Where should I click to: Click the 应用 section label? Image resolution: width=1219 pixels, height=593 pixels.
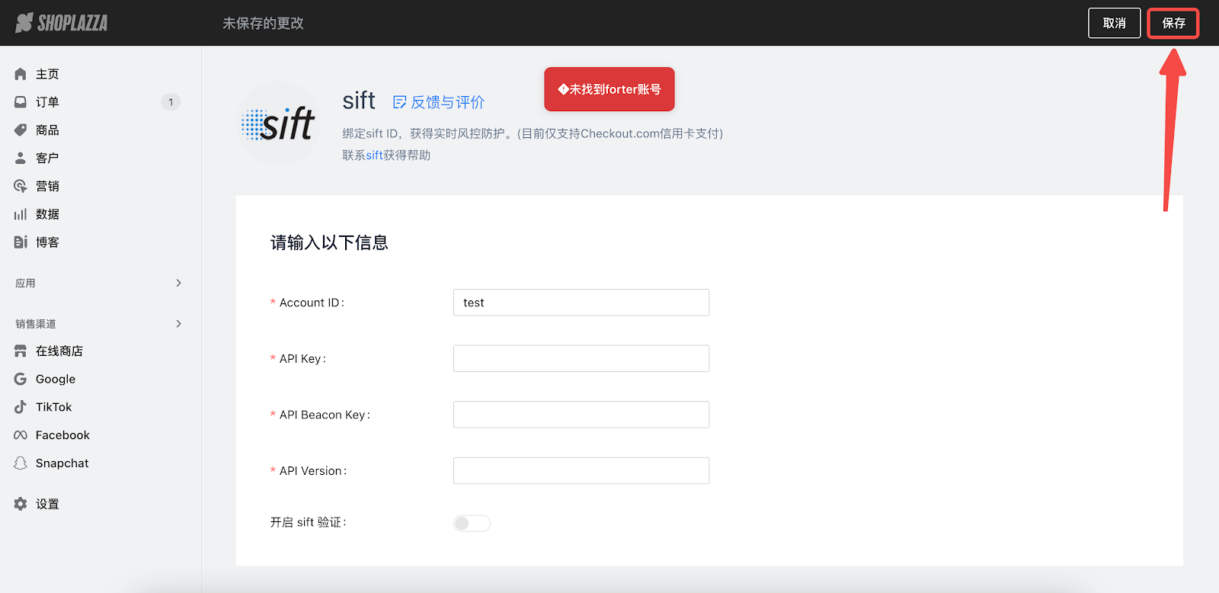(25, 283)
